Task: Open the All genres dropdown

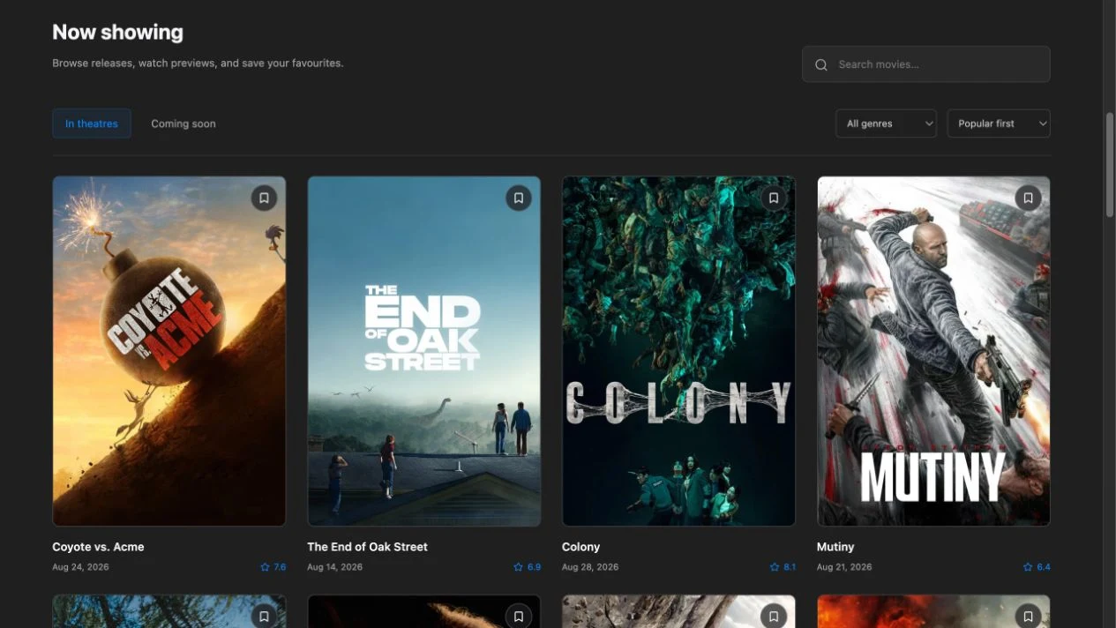Action: [x=886, y=123]
